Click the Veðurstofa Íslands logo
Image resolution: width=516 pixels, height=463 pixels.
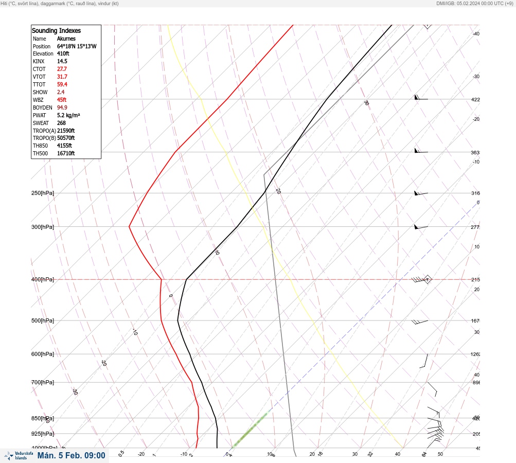[19, 456]
